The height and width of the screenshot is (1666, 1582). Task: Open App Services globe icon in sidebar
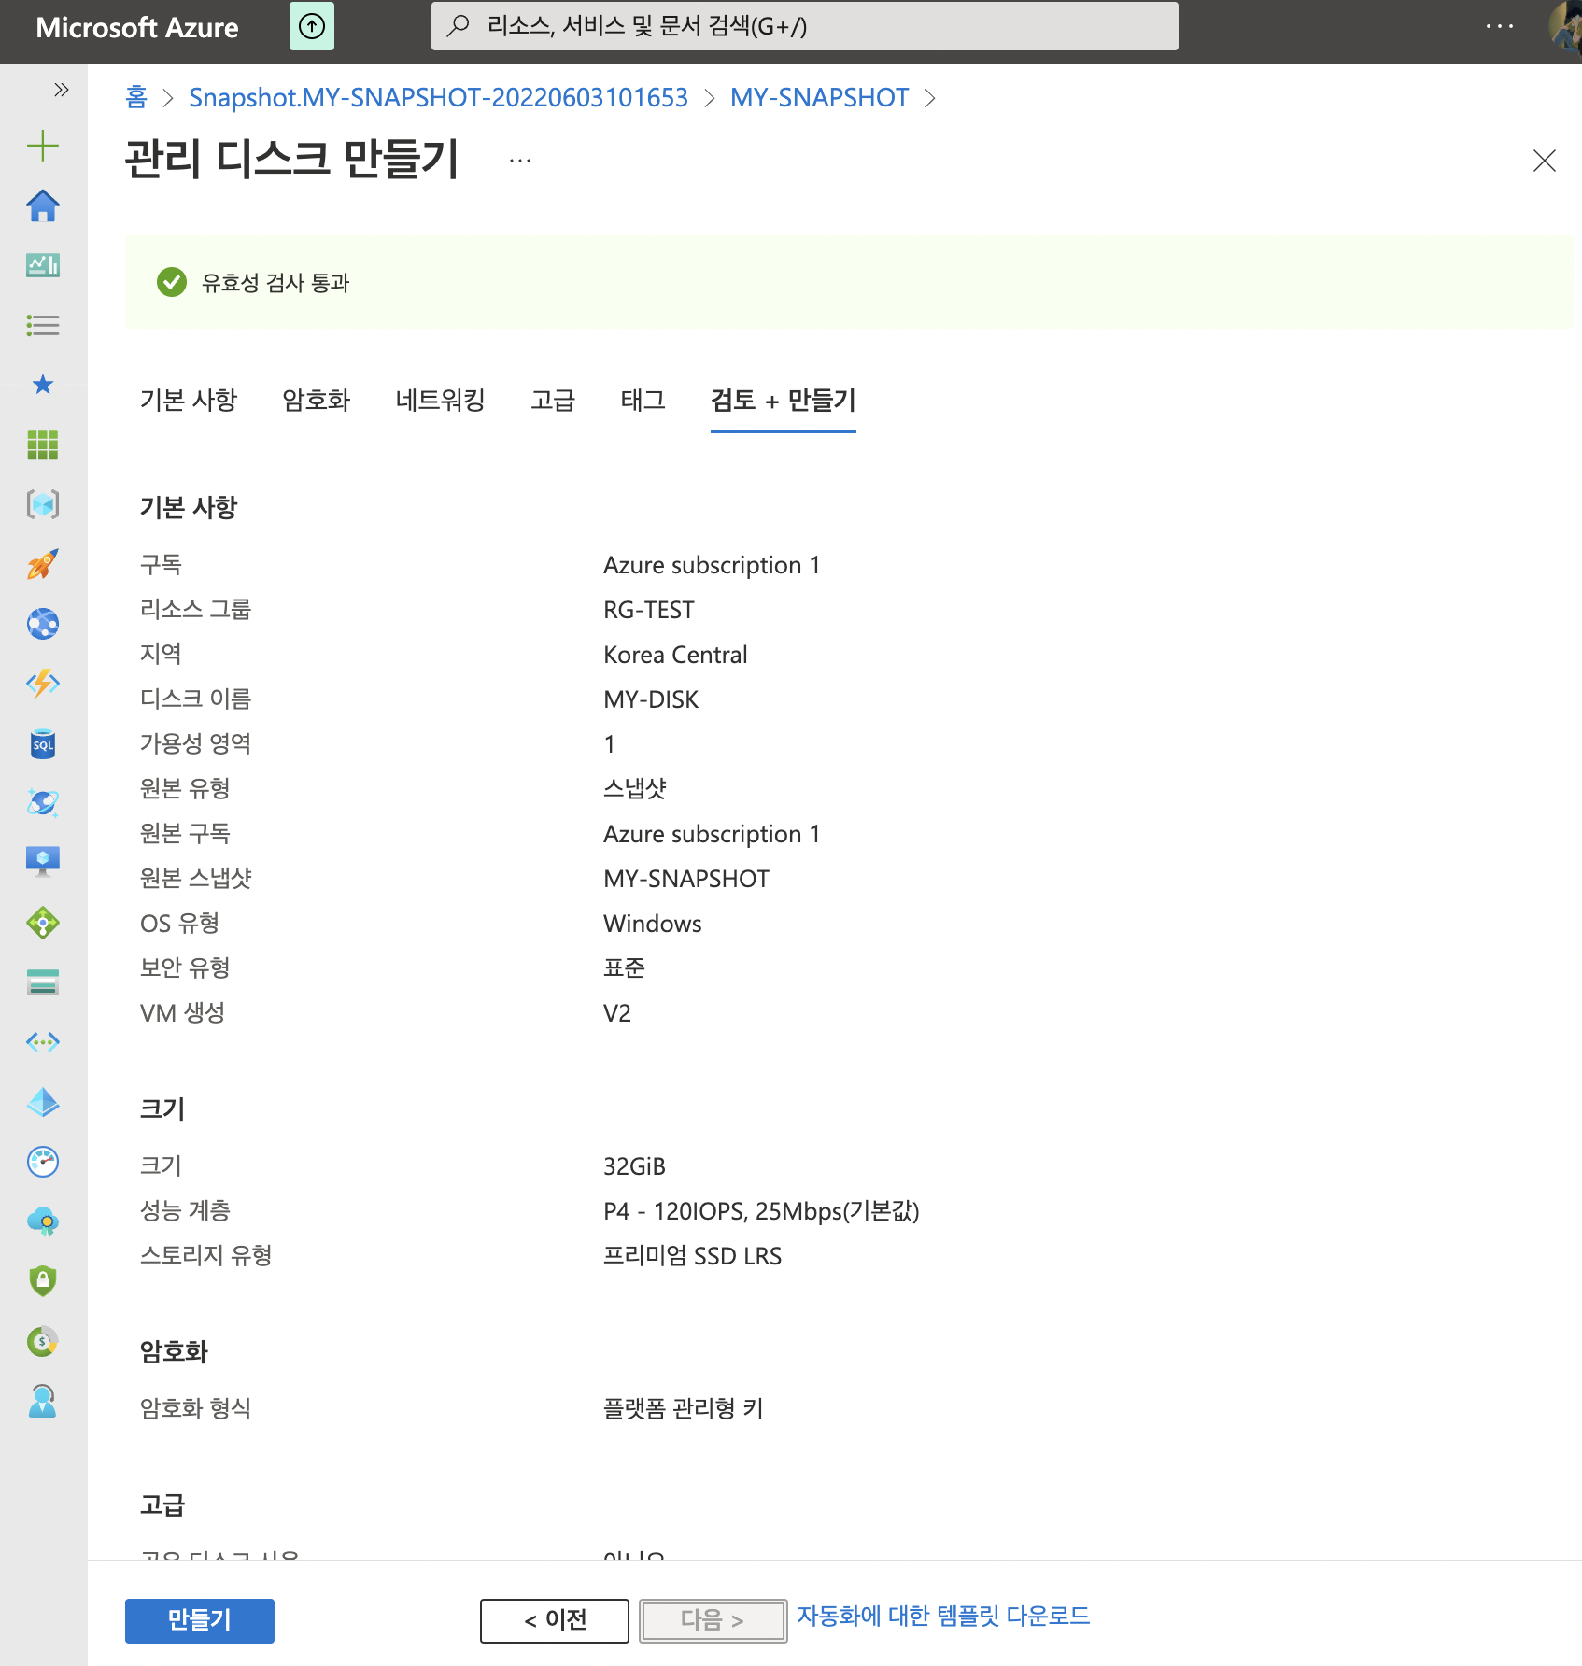click(x=43, y=624)
